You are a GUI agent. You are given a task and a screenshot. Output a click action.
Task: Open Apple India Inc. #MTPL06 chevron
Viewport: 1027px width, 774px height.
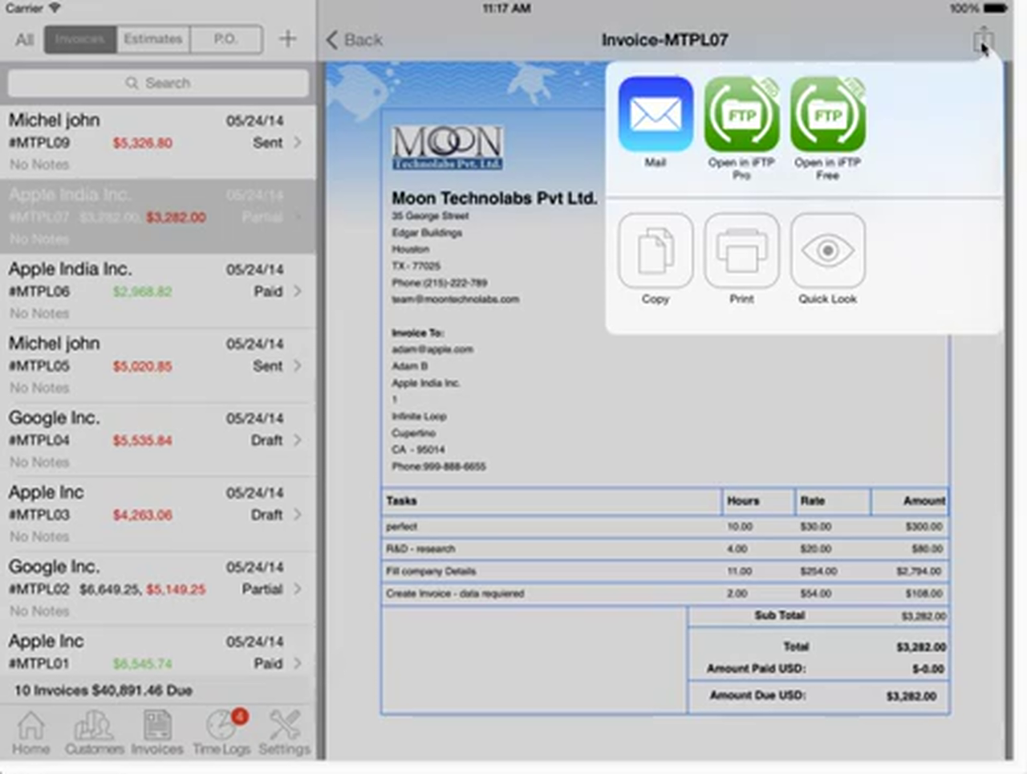(x=298, y=291)
